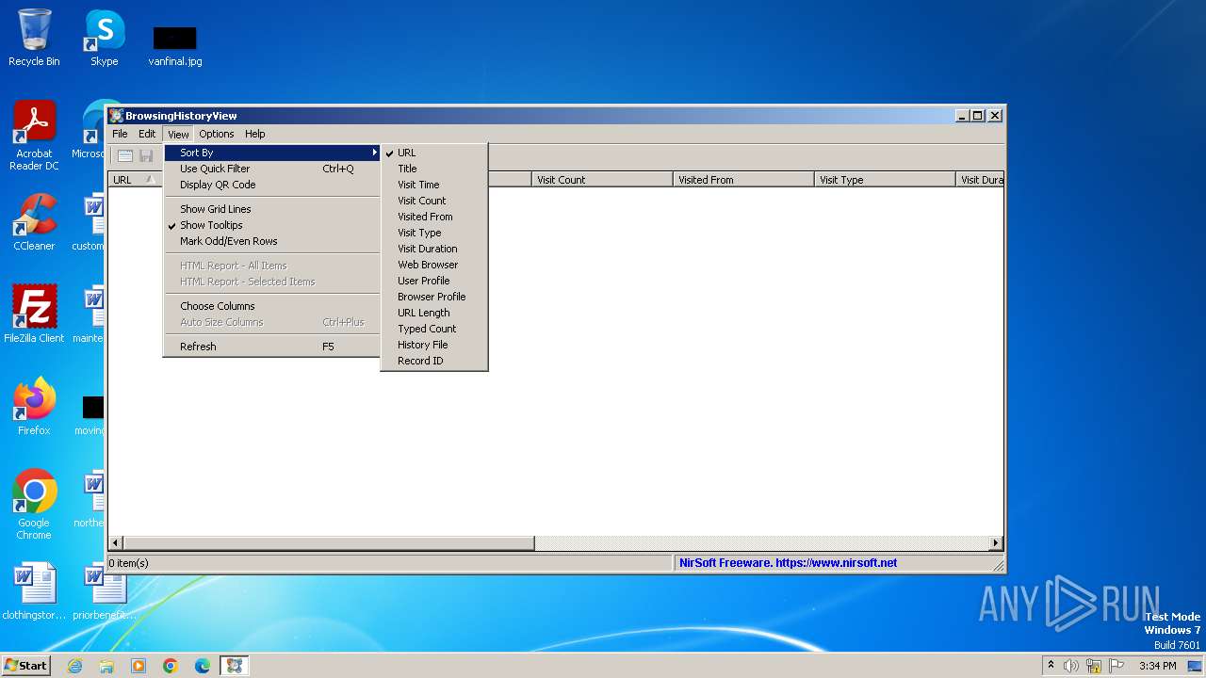The width and height of the screenshot is (1206, 678).
Task: Open the FileZilla Client shortcut
Action: pos(34,315)
